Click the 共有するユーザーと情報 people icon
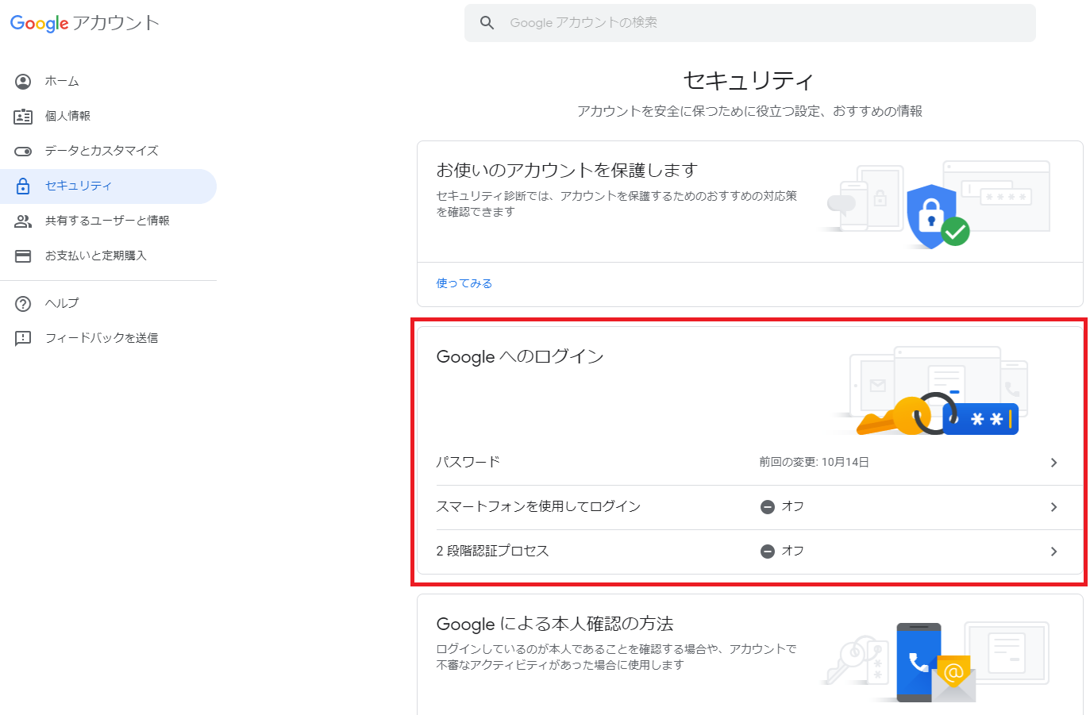This screenshot has width=1090, height=715. point(23,221)
